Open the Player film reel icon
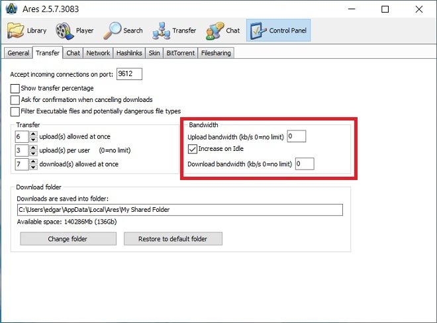437x323 pixels. point(64,30)
